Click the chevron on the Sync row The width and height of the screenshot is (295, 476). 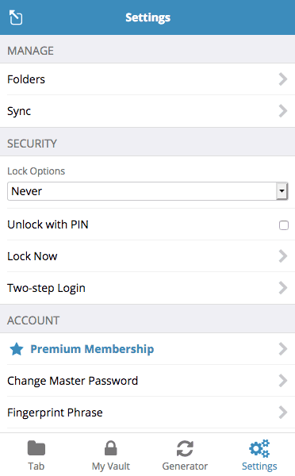(283, 111)
